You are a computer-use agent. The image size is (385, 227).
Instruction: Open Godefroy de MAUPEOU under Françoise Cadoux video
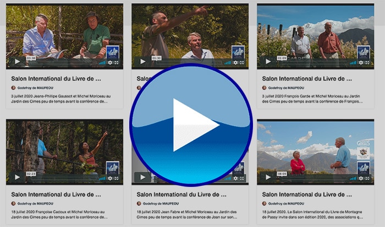tap(35, 203)
